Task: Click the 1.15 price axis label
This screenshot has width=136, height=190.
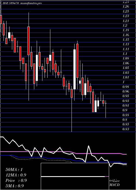Action: (126, 40)
